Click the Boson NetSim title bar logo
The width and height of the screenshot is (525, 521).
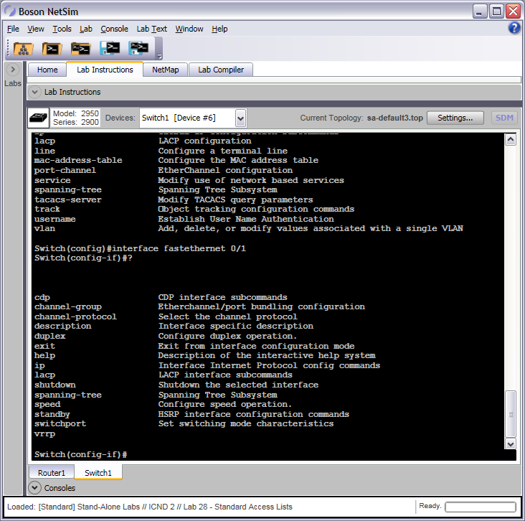[10, 11]
